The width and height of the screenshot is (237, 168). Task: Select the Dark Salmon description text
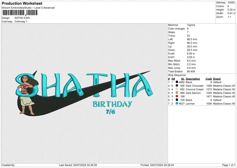[193, 93]
